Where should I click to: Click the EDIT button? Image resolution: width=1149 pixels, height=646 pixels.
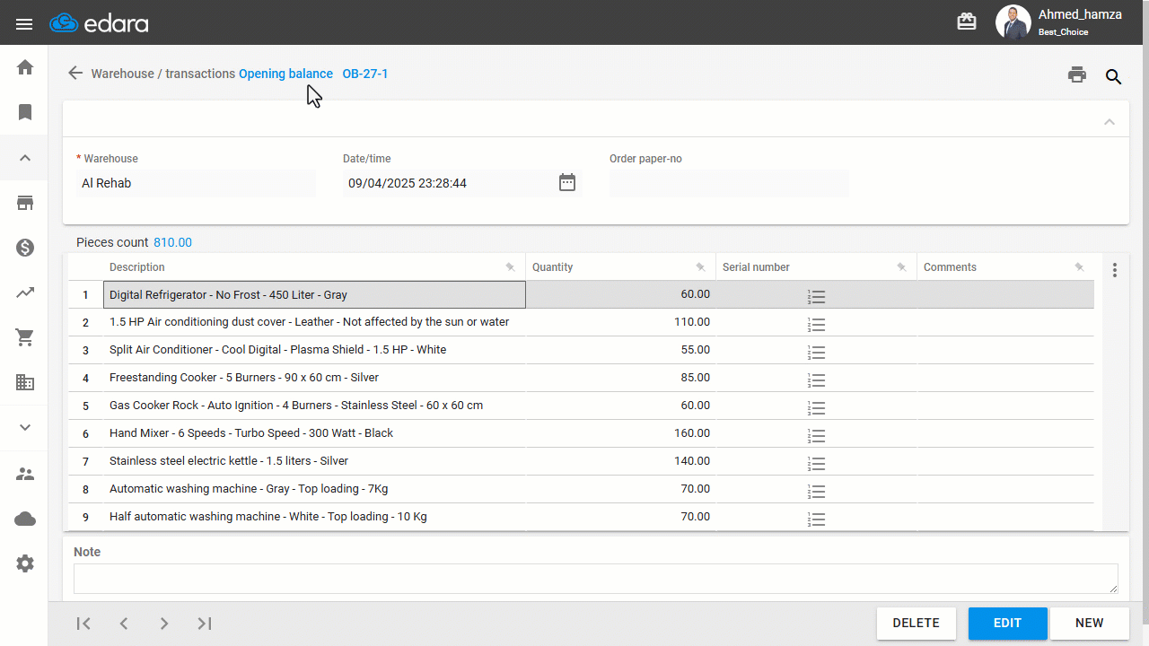pos(1008,624)
